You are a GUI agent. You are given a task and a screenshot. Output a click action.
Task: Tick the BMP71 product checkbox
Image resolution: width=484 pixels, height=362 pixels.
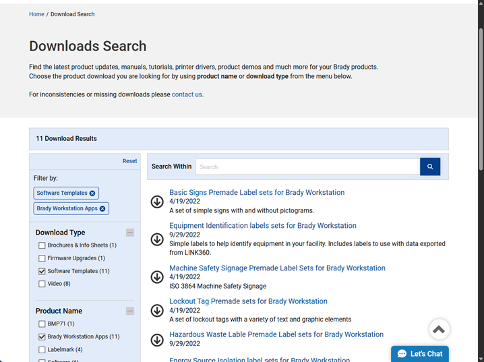[x=42, y=324]
